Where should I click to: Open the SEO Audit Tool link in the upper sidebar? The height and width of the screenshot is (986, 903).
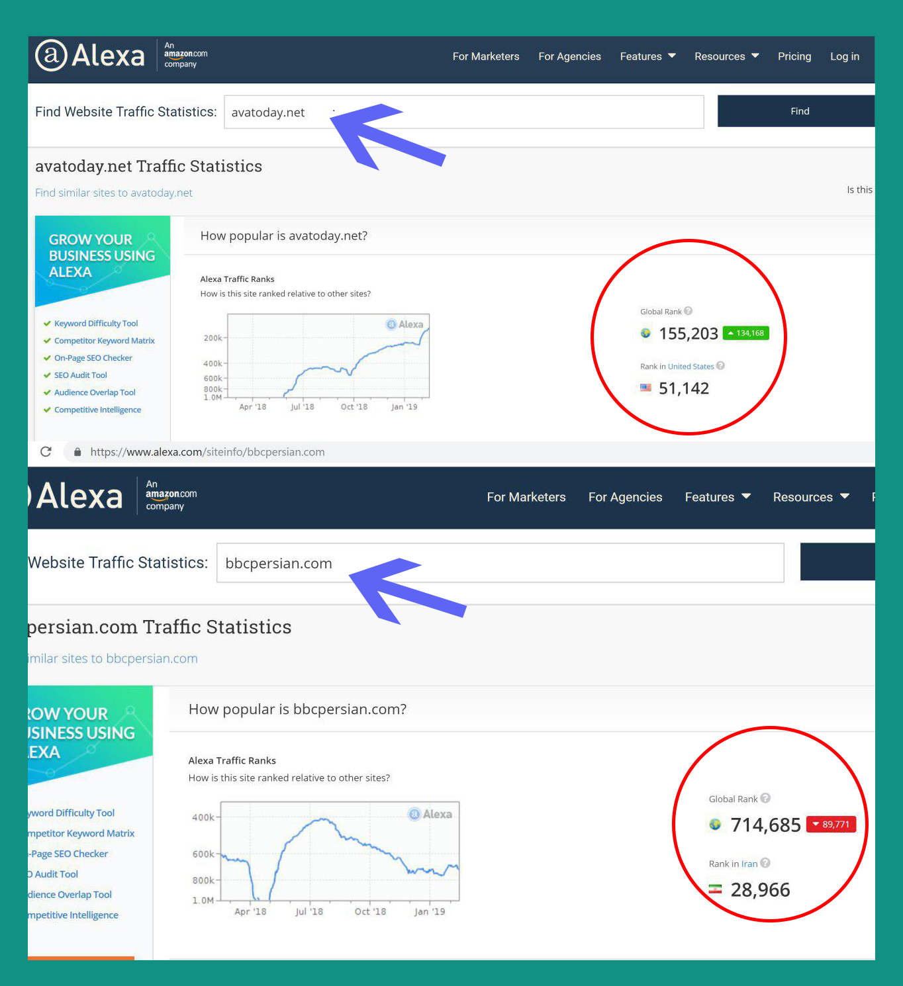pos(80,375)
